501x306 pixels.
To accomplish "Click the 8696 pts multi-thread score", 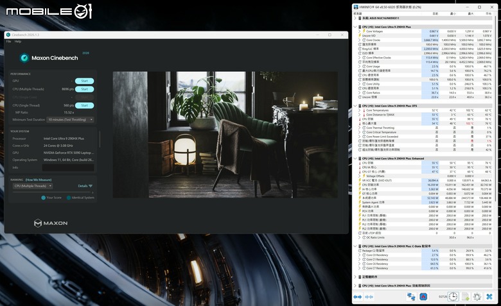I will click(x=67, y=89).
